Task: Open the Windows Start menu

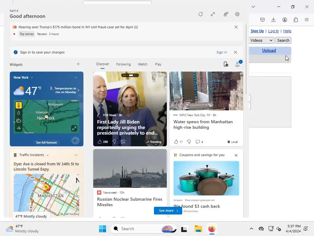Action: pos(102,229)
